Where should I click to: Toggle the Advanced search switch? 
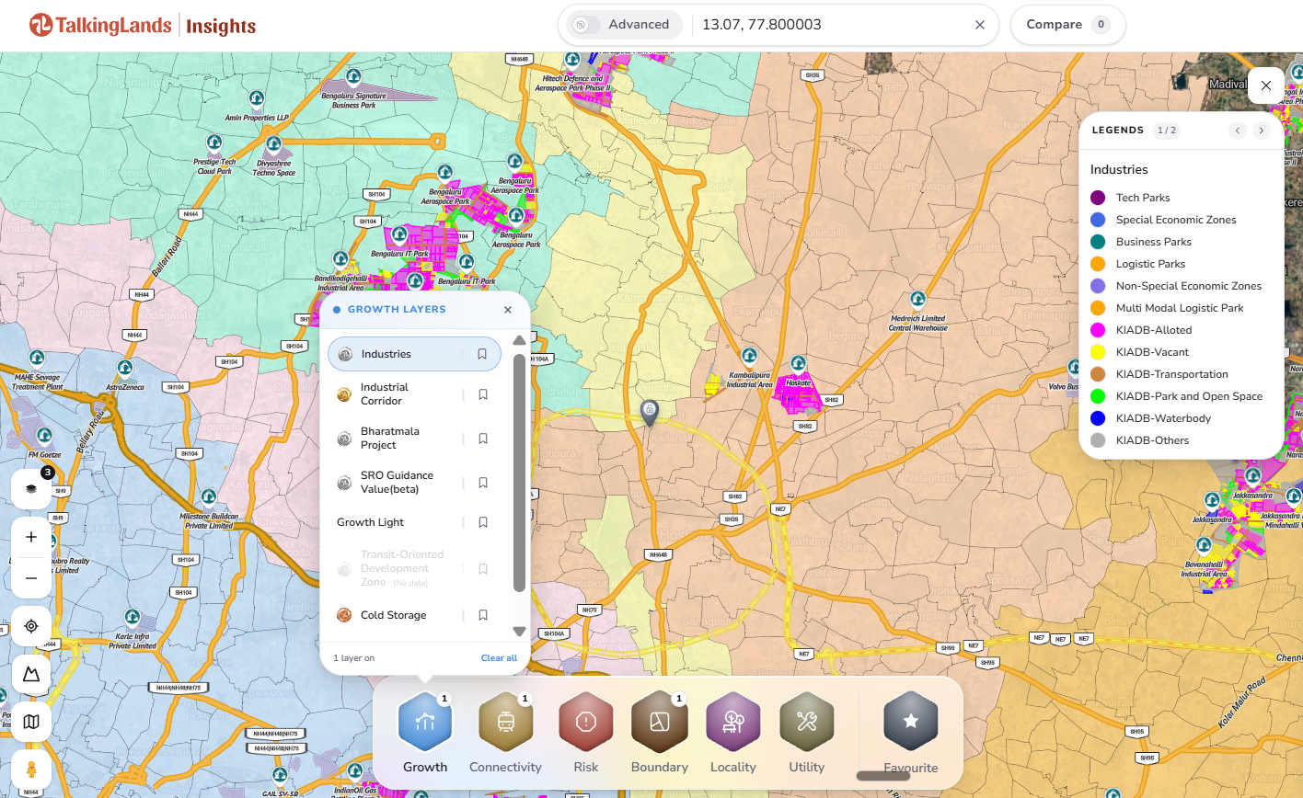coord(586,25)
